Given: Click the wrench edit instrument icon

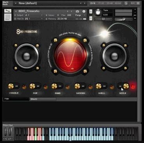Looking at the screenshot, I should [x=8, y=11].
